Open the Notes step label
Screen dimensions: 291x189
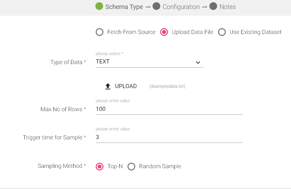click(x=227, y=7)
